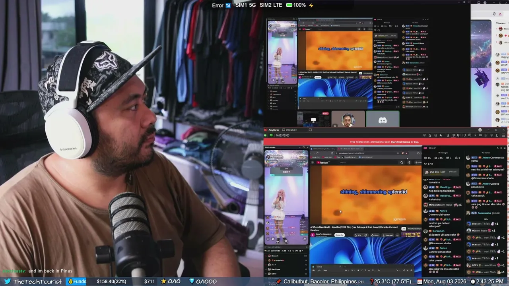Click the Subscribe button under the karaoke video in AnyDesk

[339, 235]
